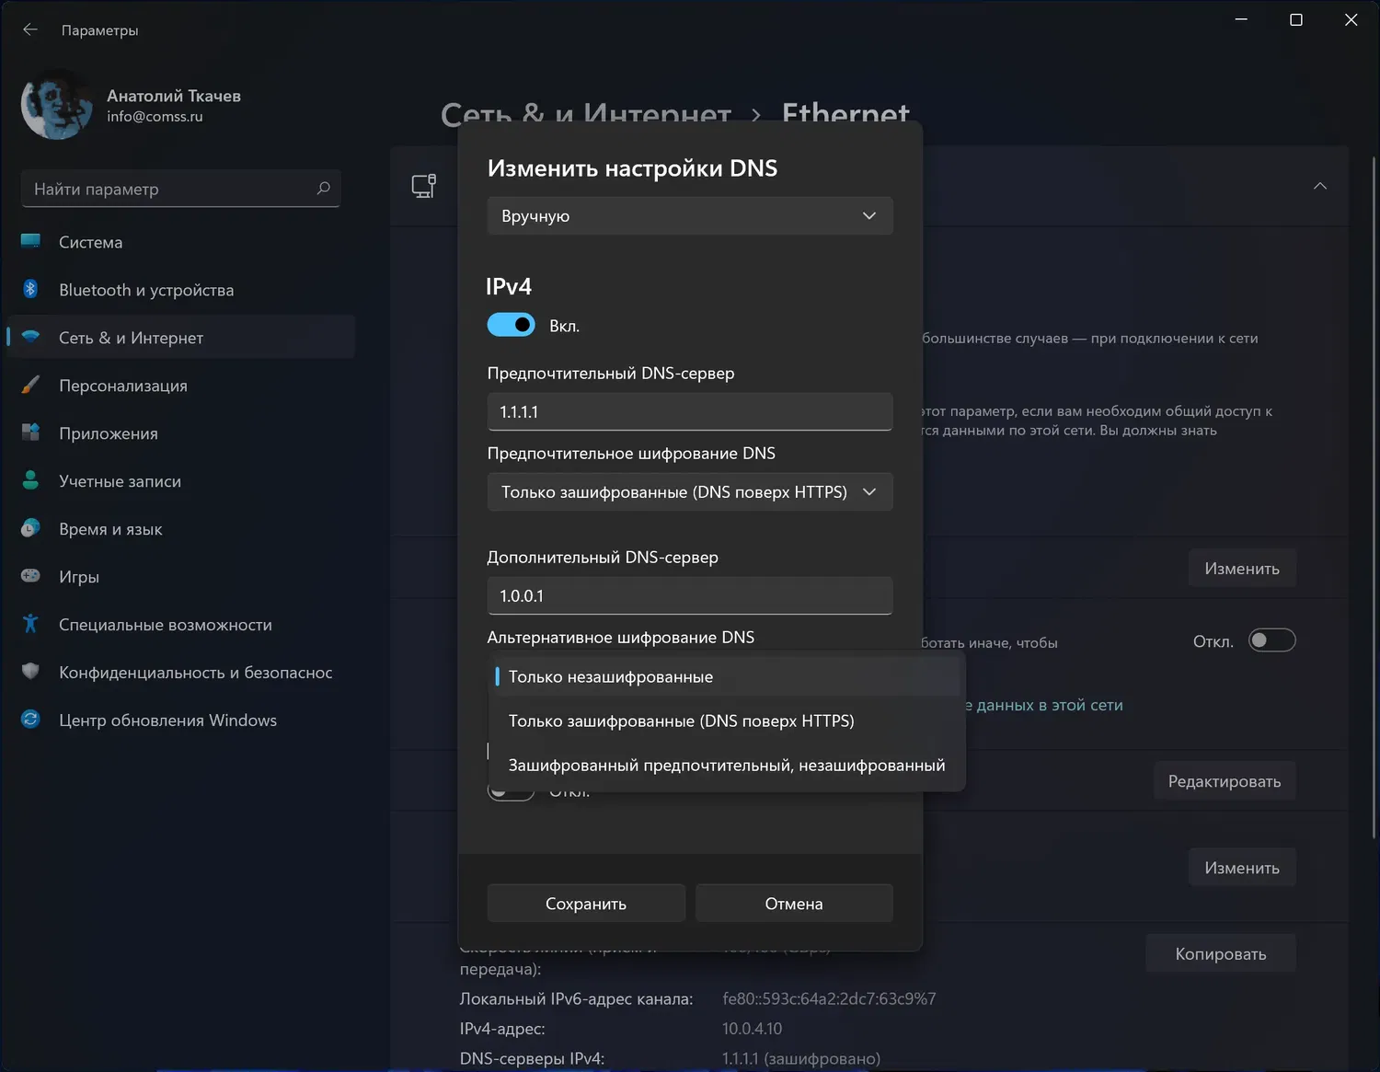Click the 'Отмена' button

point(794,904)
